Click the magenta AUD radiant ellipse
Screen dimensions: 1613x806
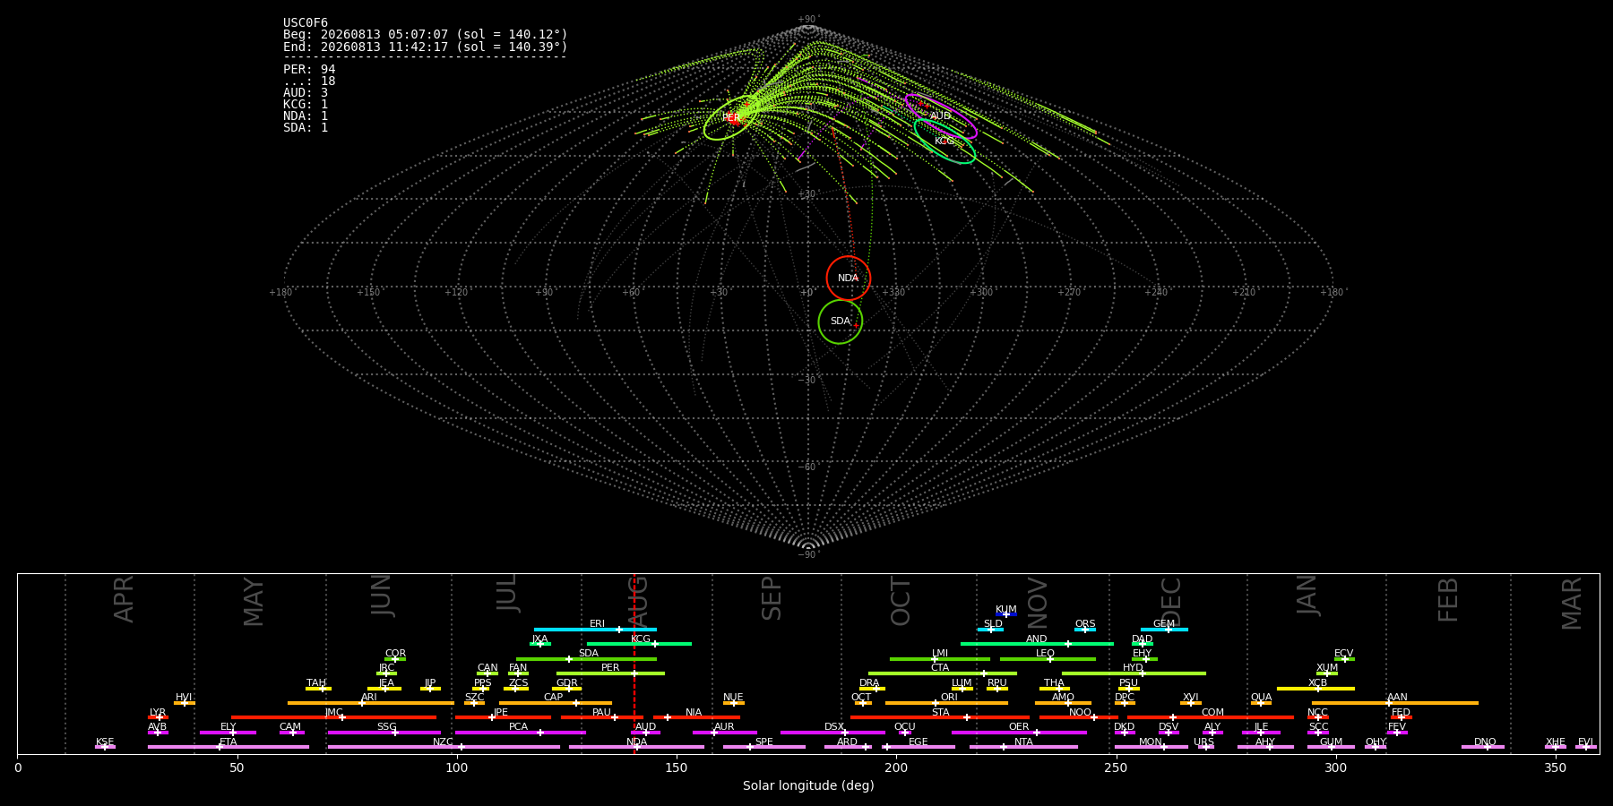tap(940, 116)
